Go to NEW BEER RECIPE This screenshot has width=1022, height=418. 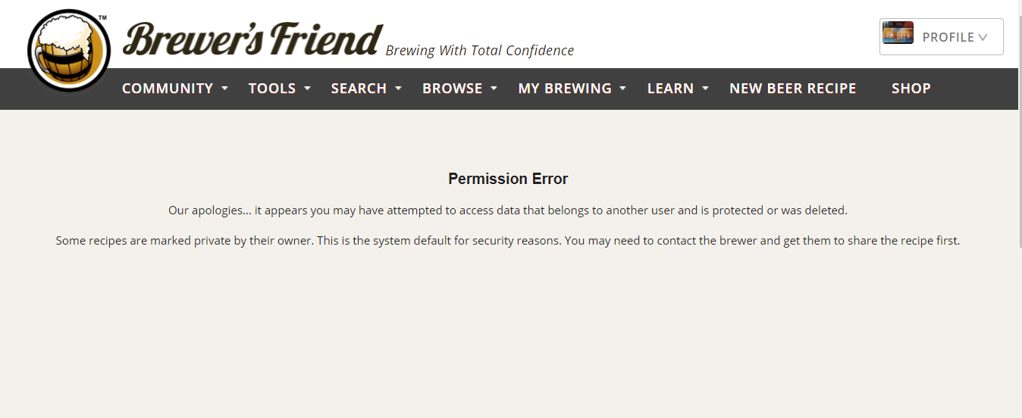tap(793, 89)
